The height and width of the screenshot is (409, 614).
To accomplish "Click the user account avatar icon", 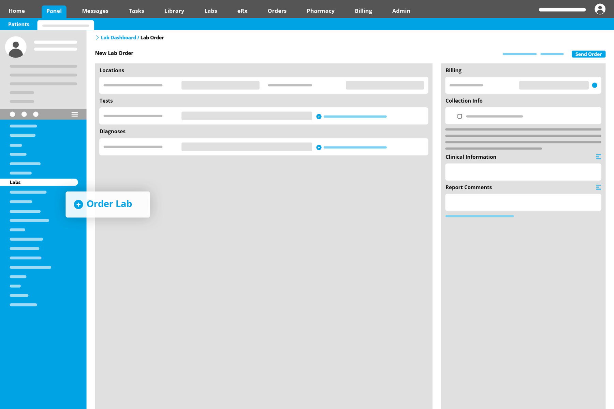I will click(x=600, y=9).
